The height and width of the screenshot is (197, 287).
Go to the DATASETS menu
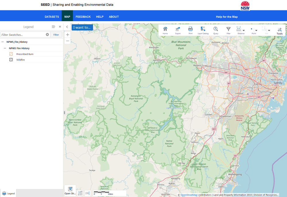pyautogui.click(x=52, y=17)
